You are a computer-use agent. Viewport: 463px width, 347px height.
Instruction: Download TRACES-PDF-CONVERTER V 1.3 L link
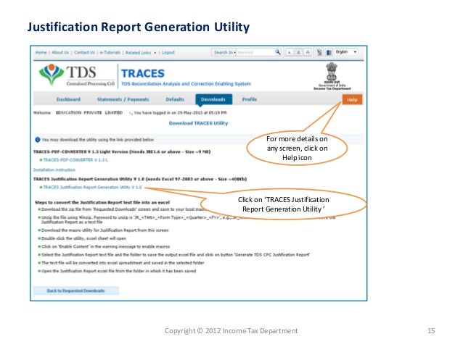pyautogui.click(x=75, y=160)
